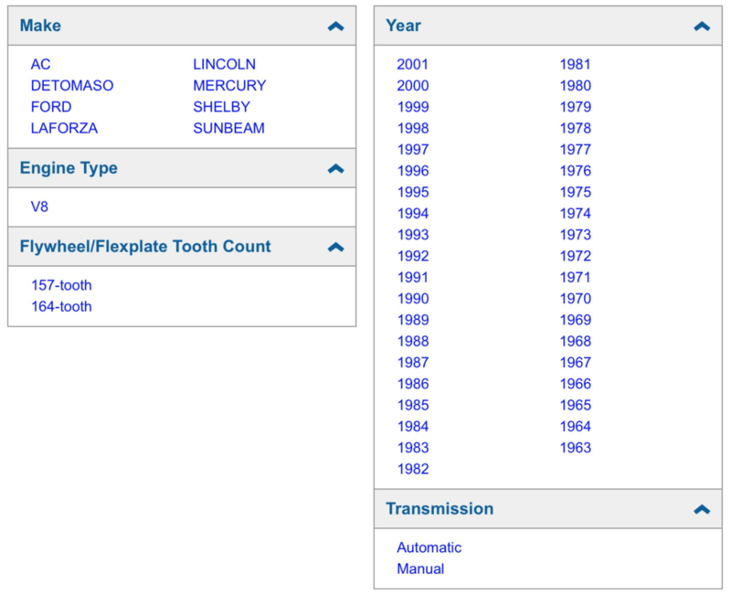Filter by LINCOLN make

pyautogui.click(x=224, y=64)
